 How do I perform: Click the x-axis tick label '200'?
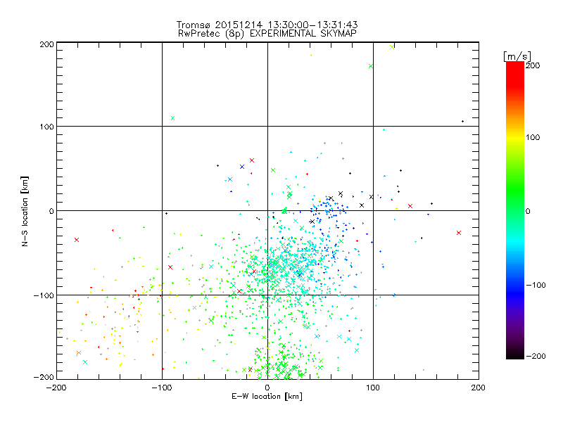point(479,388)
